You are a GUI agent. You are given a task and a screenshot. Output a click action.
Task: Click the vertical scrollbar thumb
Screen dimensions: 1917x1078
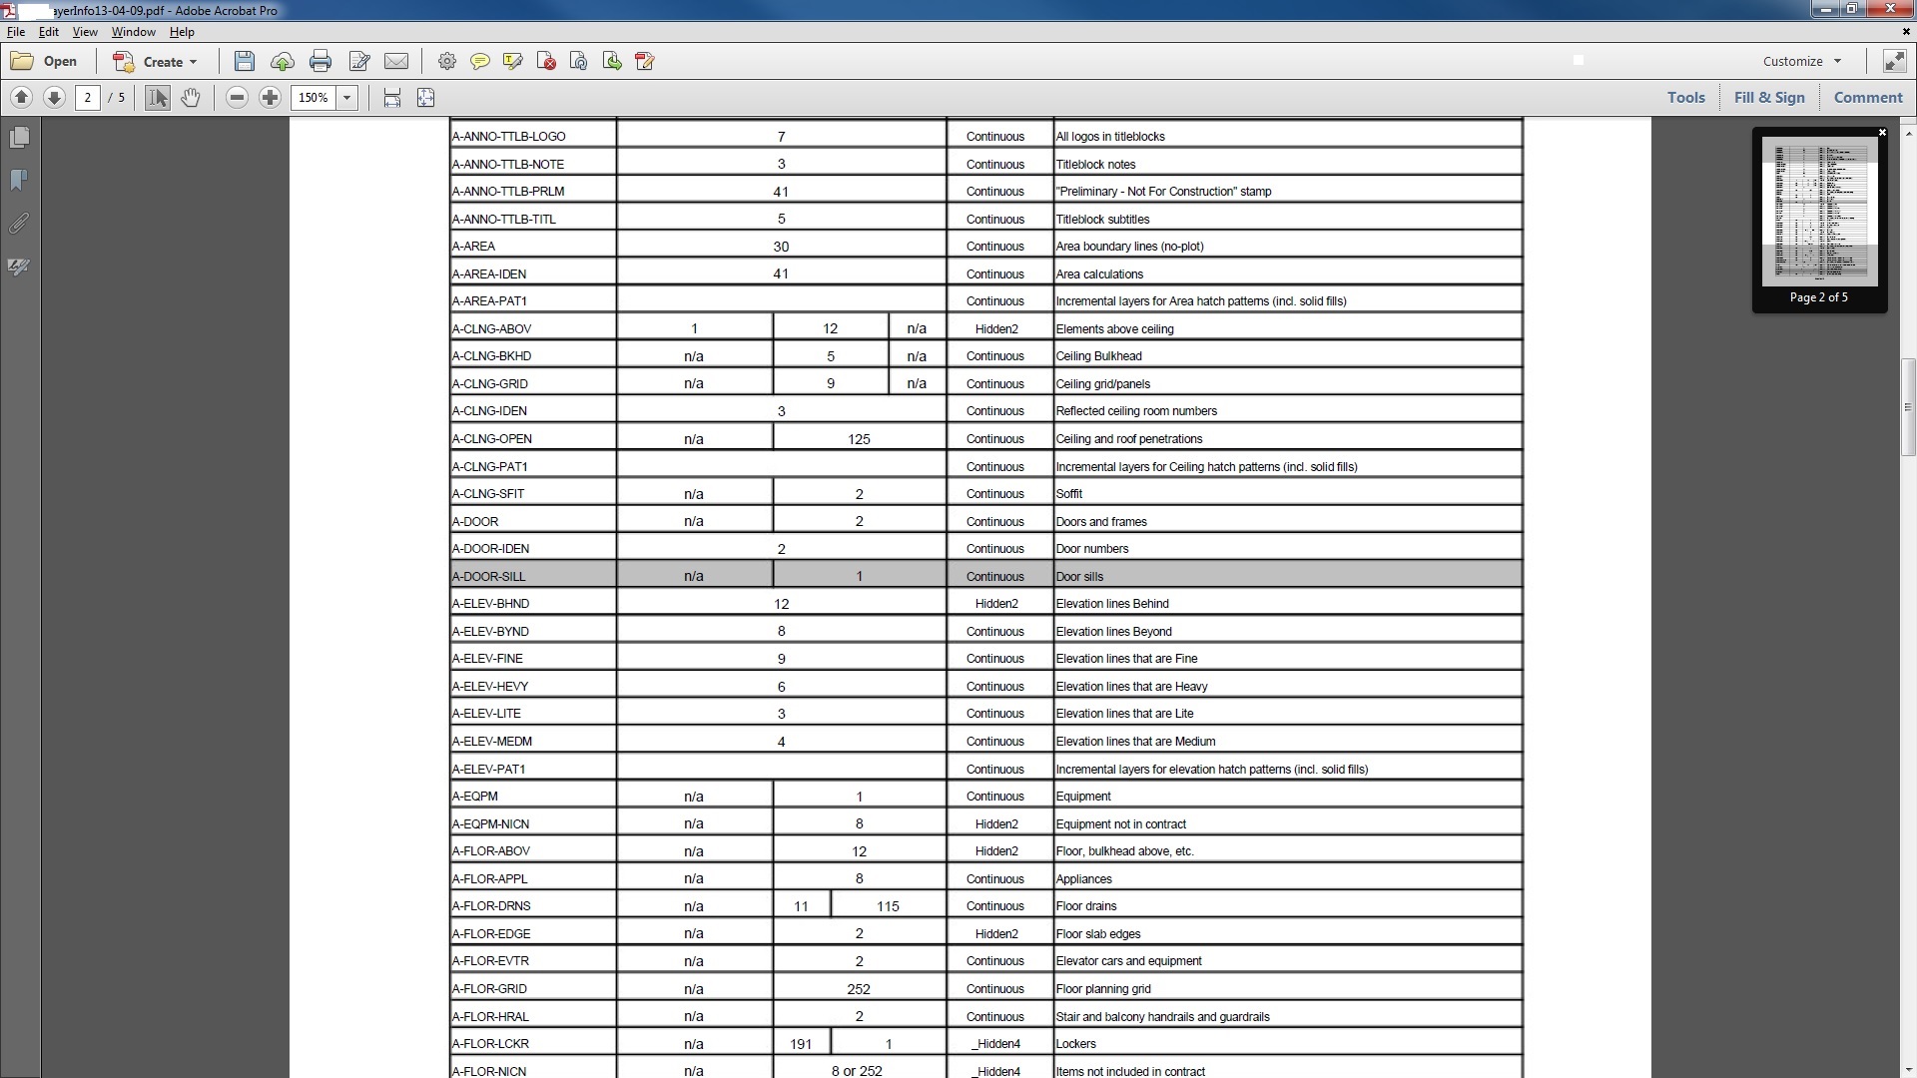point(1907,407)
